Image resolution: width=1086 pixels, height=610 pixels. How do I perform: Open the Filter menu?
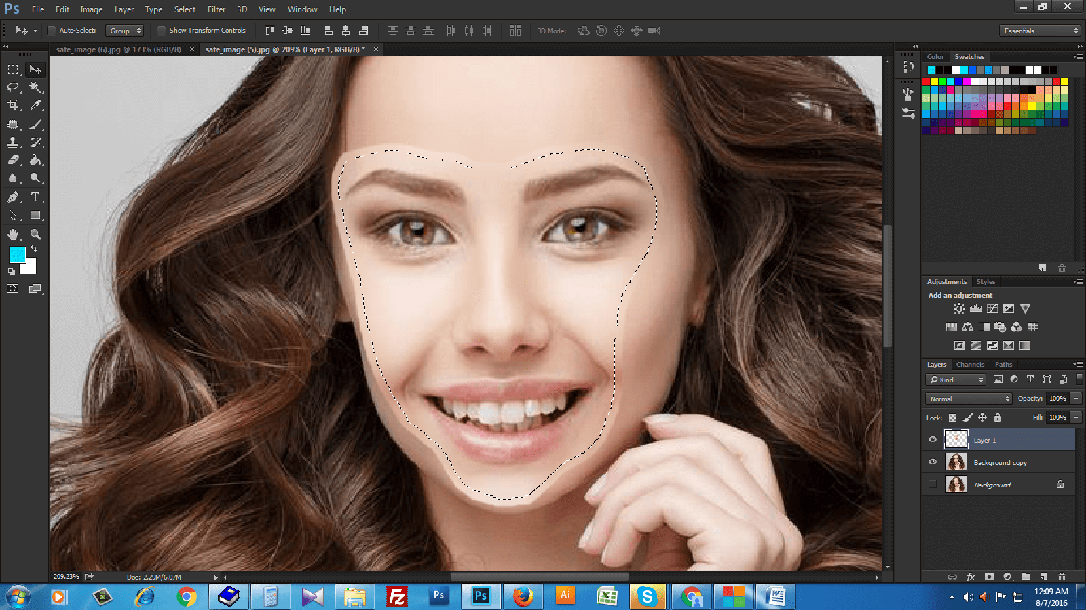(x=217, y=9)
